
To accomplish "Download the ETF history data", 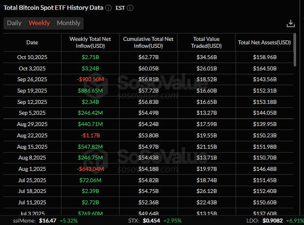I will (x=290, y=23).
